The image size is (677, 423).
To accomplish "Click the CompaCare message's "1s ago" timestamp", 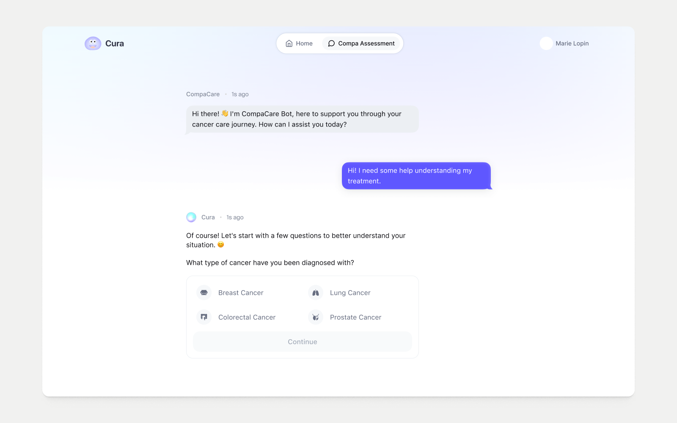I will pos(240,94).
